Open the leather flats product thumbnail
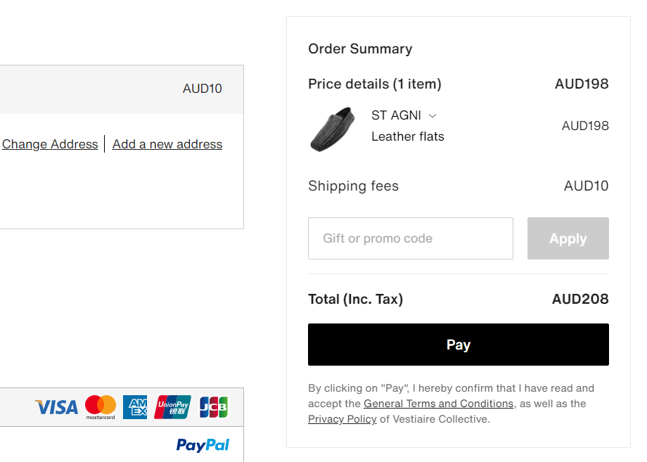 pyautogui.click(x=333, y=129)
